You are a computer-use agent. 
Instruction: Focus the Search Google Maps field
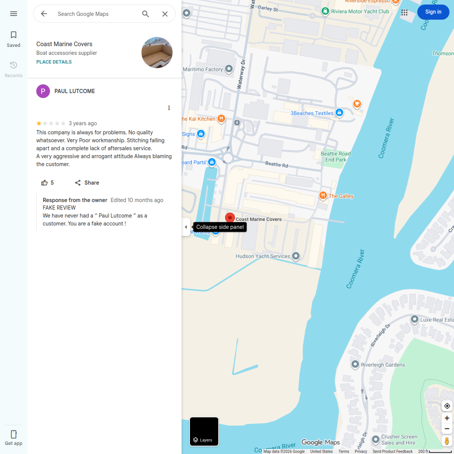[x=96, y=14]
